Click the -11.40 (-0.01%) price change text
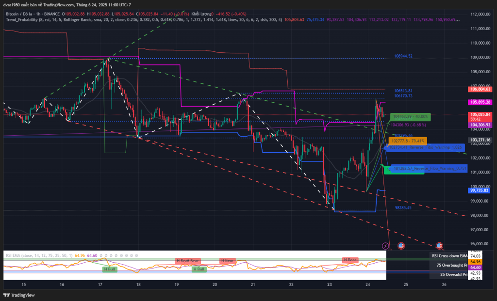The height and width of the screenshot is (301, 497). [175, 14]
